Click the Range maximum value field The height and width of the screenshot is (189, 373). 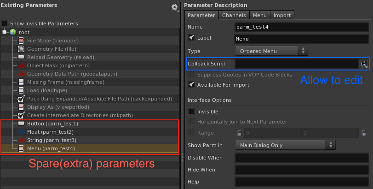[x=330, y=133]
